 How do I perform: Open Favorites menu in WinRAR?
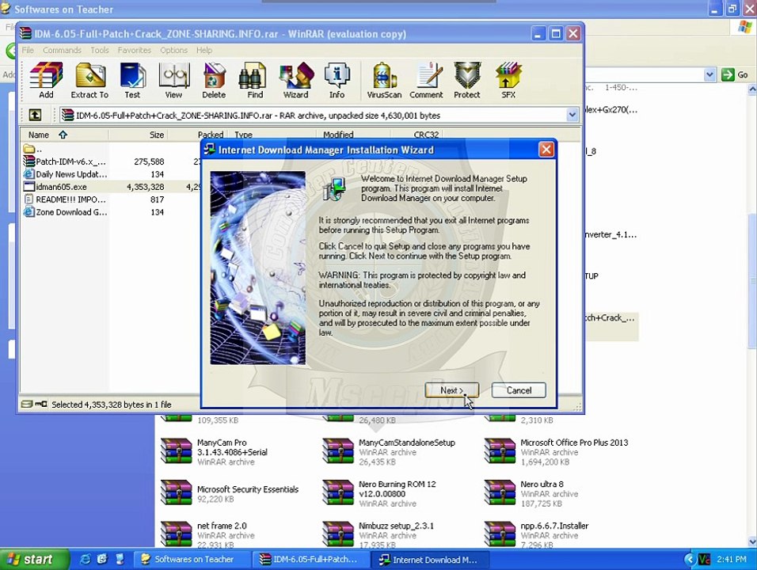tap(134, 50)
